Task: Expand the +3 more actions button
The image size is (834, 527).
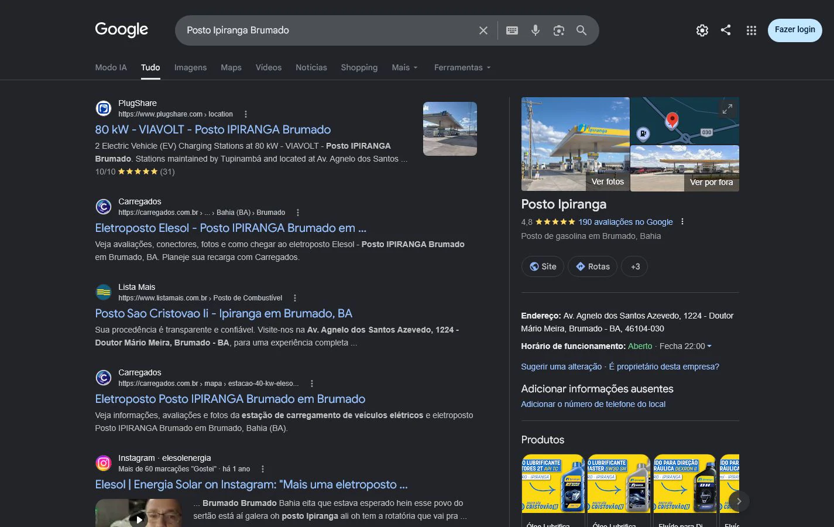Action: (635, 266)
